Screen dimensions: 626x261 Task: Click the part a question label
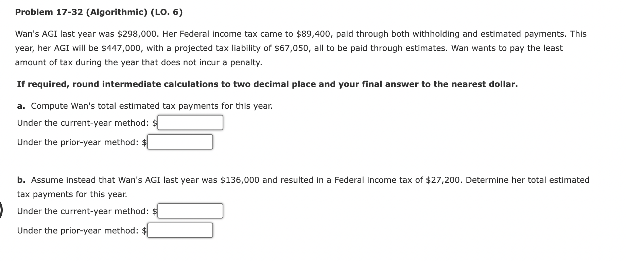click(x=21, y=106)
